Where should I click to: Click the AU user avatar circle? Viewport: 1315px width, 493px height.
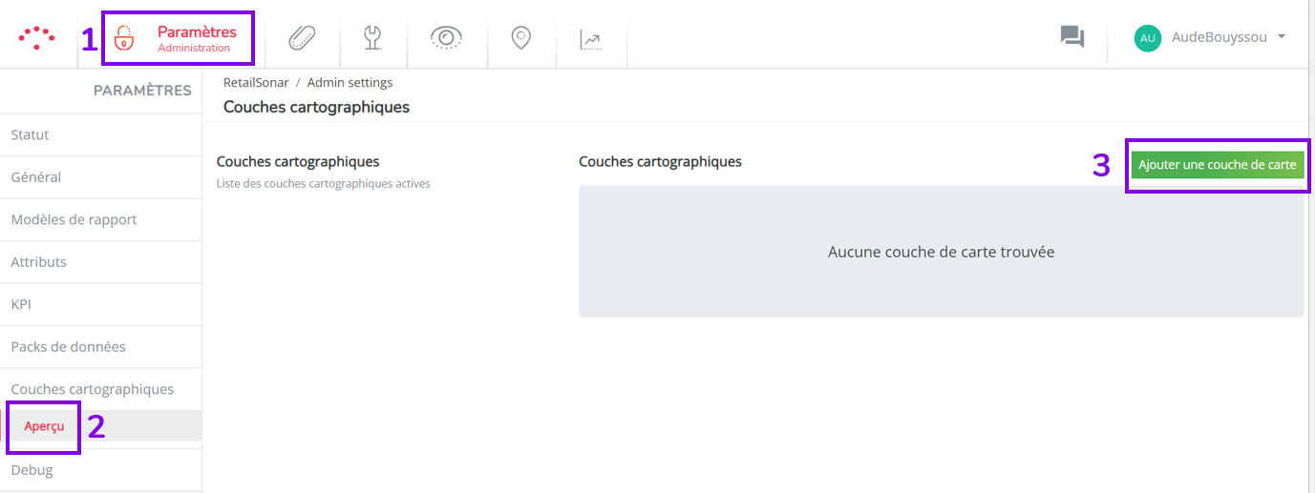tap(1148, 38)
